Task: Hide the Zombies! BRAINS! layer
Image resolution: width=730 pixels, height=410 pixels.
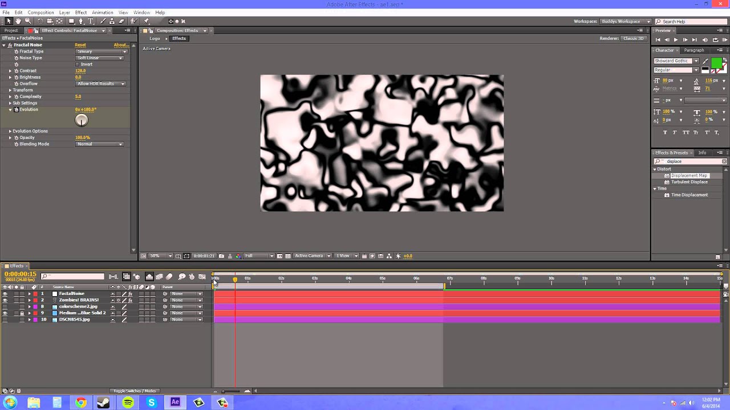Action: click(5, 300)
